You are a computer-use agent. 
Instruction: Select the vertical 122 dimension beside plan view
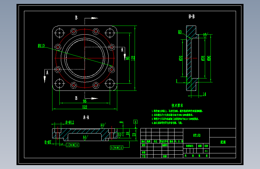click(x=133, y=58)
